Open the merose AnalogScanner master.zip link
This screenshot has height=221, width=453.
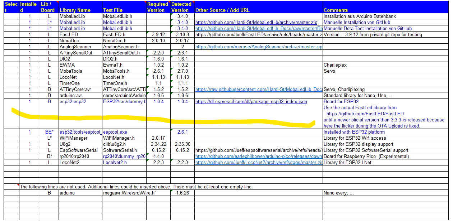point(259,47)
